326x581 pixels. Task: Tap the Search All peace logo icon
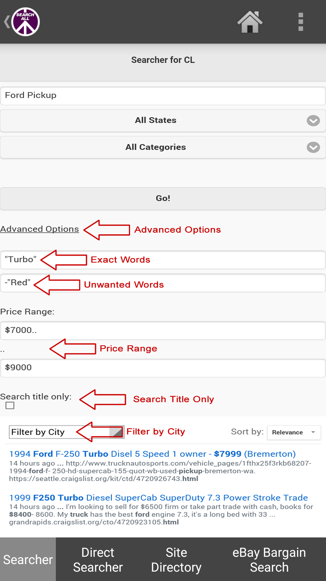[26, 22]
